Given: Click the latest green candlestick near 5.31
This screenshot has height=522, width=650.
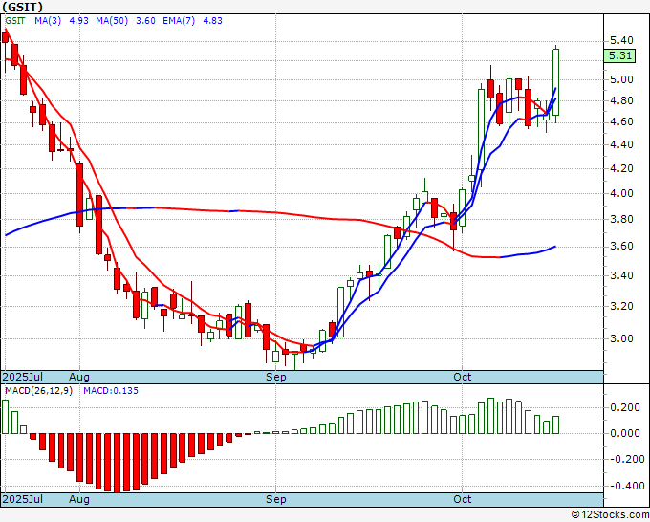Looking at the screenshot, I should pos(555,82).
